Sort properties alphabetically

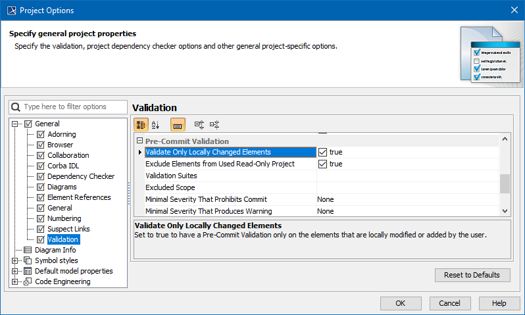click(x=156, y=124)
